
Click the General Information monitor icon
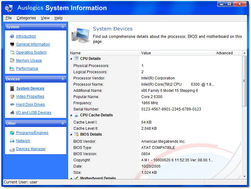[12, 44]
